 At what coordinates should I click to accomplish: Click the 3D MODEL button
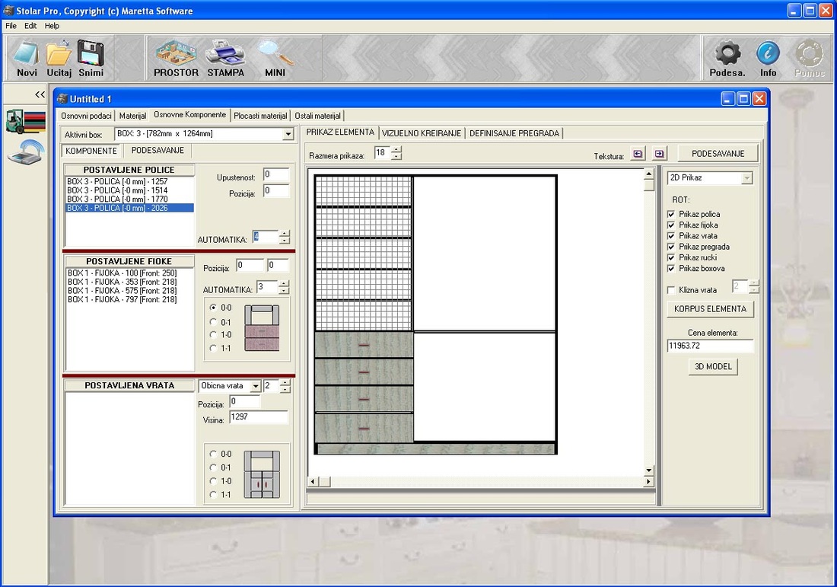[713, 367]
